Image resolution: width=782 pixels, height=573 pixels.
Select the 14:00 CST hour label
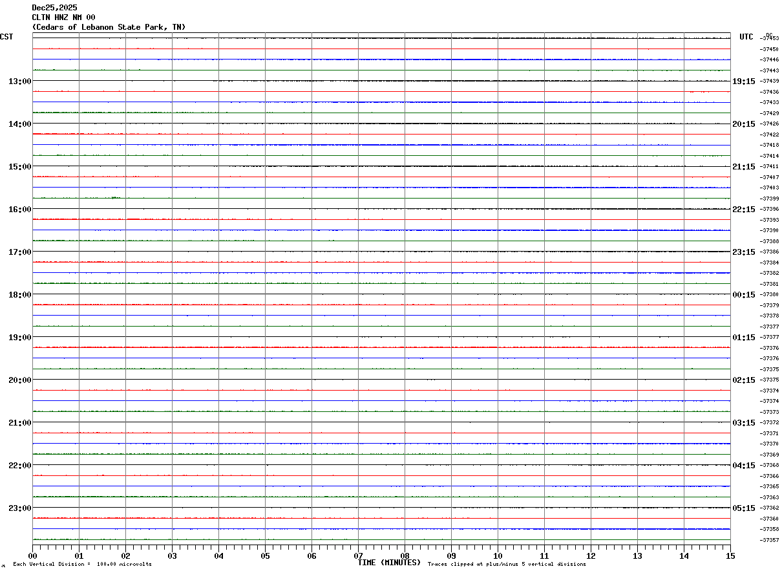tap(19, 124)
